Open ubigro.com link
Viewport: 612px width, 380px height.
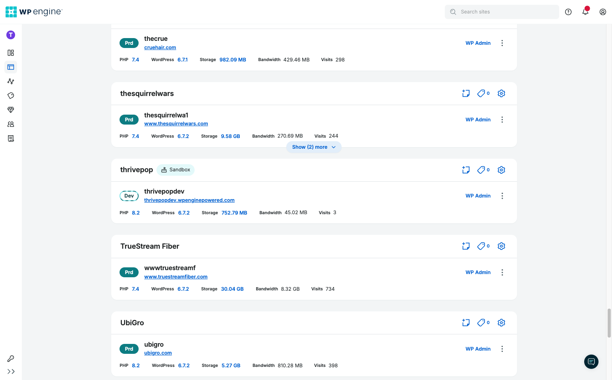click(158, 353)
